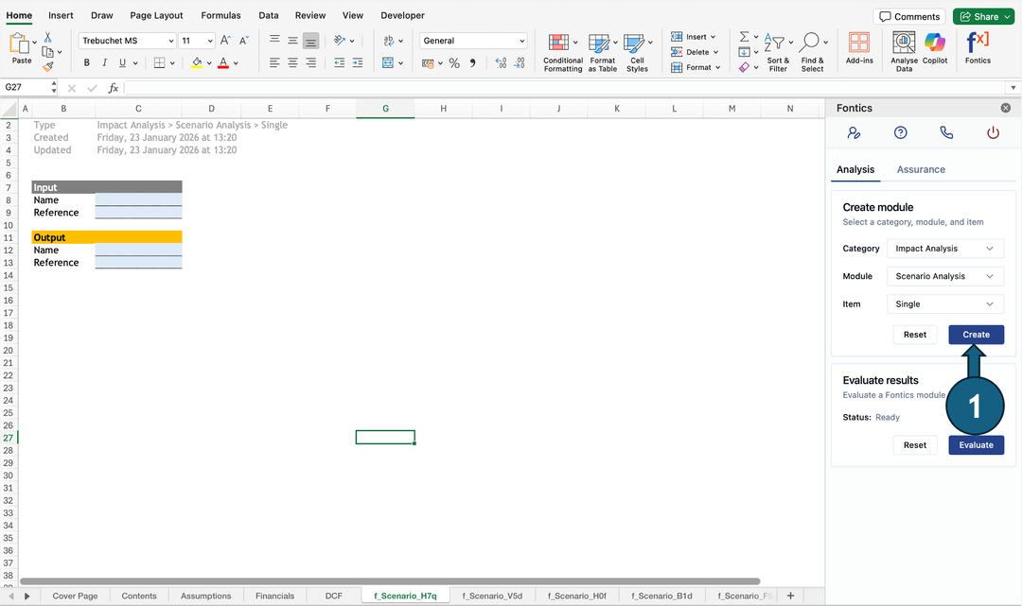Launch Copilot from the ribbon
Screen dimensions: 1022x606
tap(936, 49)
